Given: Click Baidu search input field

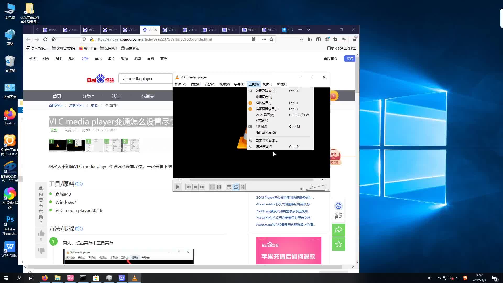Looking at the screenshot, I should [x=145, y=79].
